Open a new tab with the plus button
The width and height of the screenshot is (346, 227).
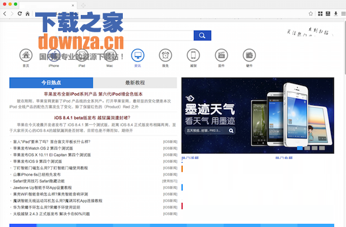tap(83, 5)
